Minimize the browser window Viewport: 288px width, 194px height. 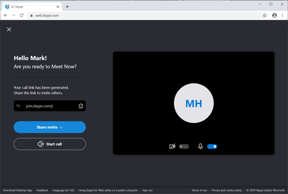pos(259,4)
